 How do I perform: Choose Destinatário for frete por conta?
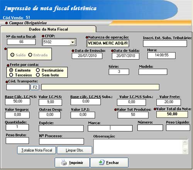click(x=38, y=70)
